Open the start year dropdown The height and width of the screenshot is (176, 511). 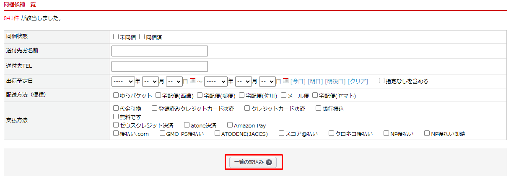coord(123,81)
